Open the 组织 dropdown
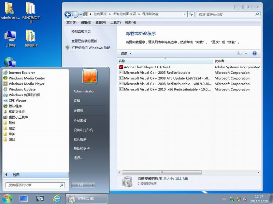Screen dimensions: 273x204 (x=126, y=53)
